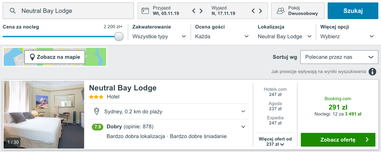Open the Wyjazd N, 17.11.19 date field

coord(238,11)
